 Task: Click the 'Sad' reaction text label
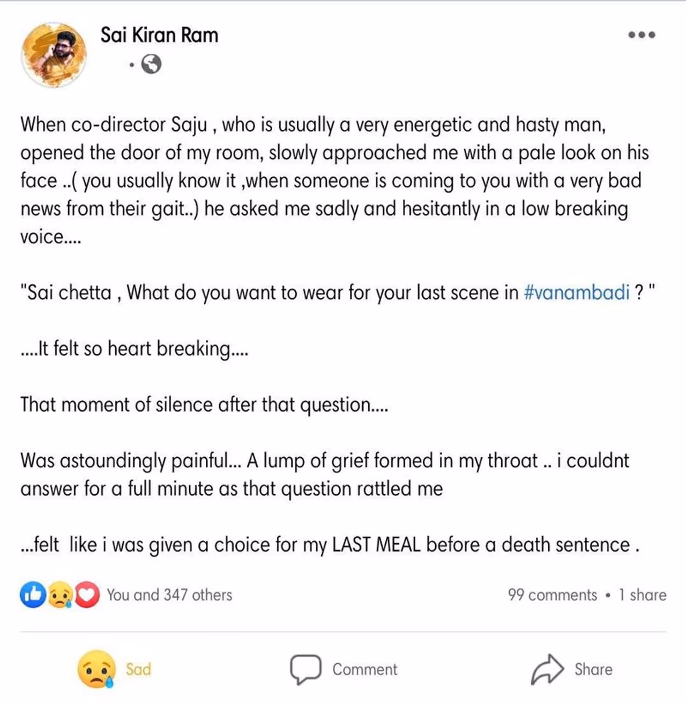tap(138, 669)
